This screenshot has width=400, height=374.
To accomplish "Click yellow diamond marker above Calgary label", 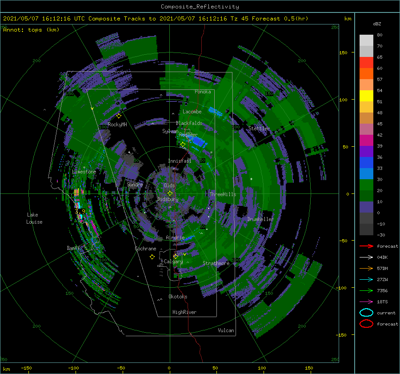I will [x=176, y=256].
